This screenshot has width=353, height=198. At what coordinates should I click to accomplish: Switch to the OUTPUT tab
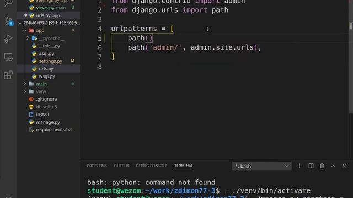[x=121, y=166]
